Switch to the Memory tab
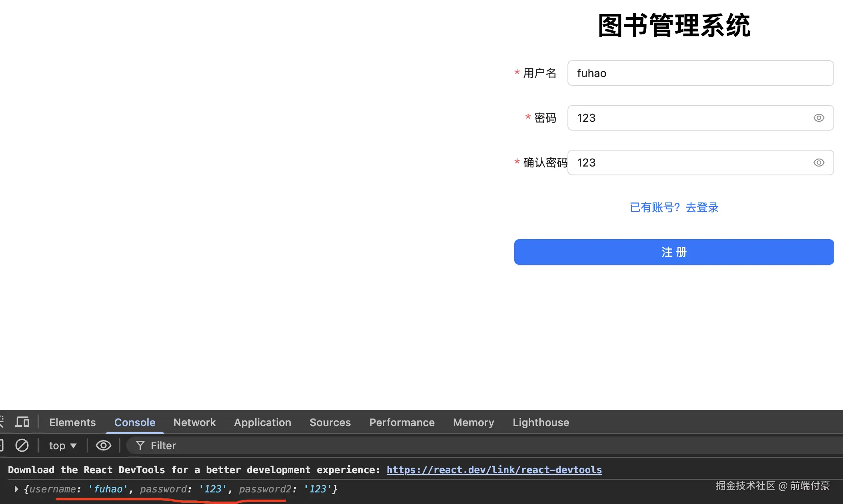Screen dimensions: 843x504 473,422
